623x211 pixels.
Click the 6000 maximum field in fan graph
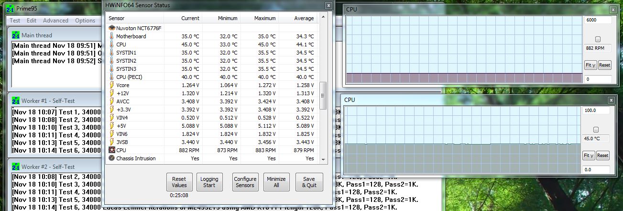(598, 20)
